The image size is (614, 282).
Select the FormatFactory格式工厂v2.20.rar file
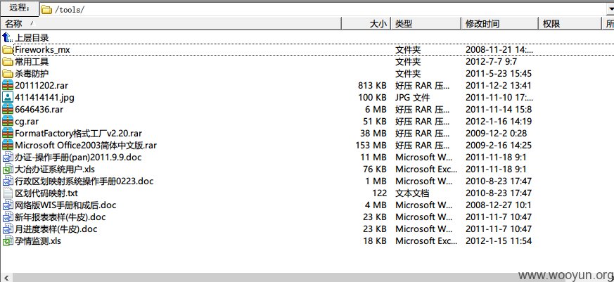tap(267, 134)
